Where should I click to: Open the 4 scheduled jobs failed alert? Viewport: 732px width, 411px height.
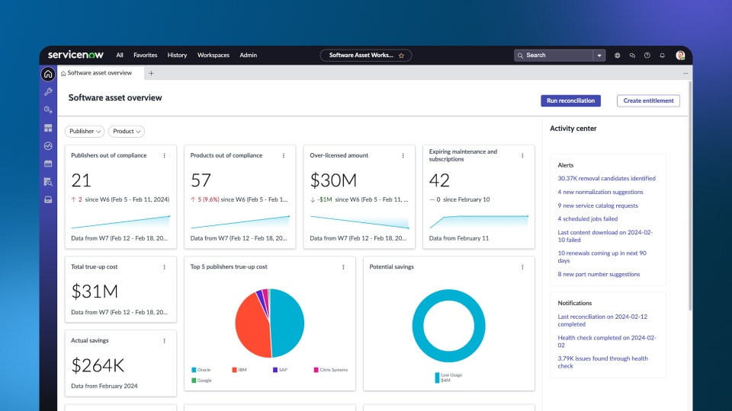click(x=587, y=219)
